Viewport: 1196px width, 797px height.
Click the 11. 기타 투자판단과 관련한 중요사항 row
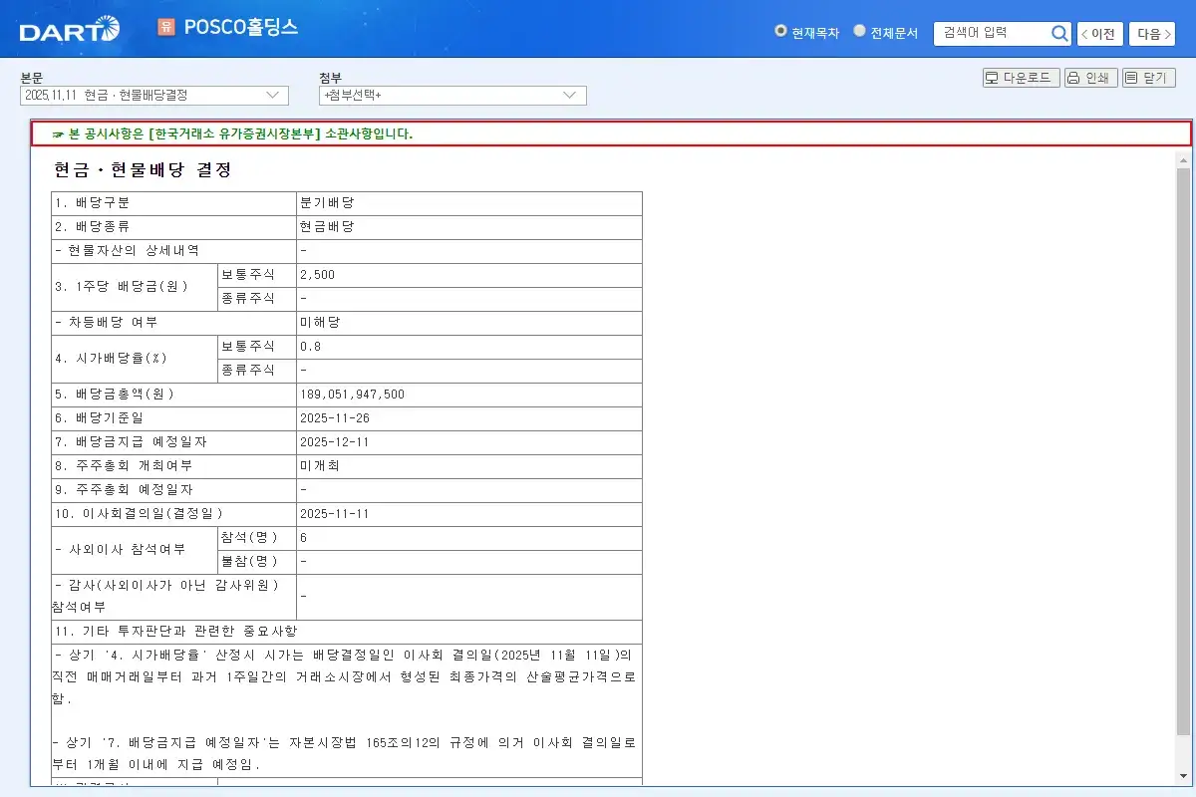347,632
